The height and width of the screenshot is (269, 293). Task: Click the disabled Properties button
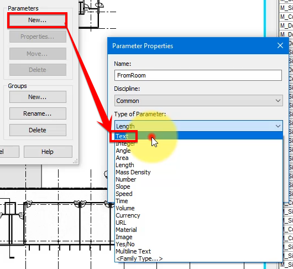tap(38, 37)
